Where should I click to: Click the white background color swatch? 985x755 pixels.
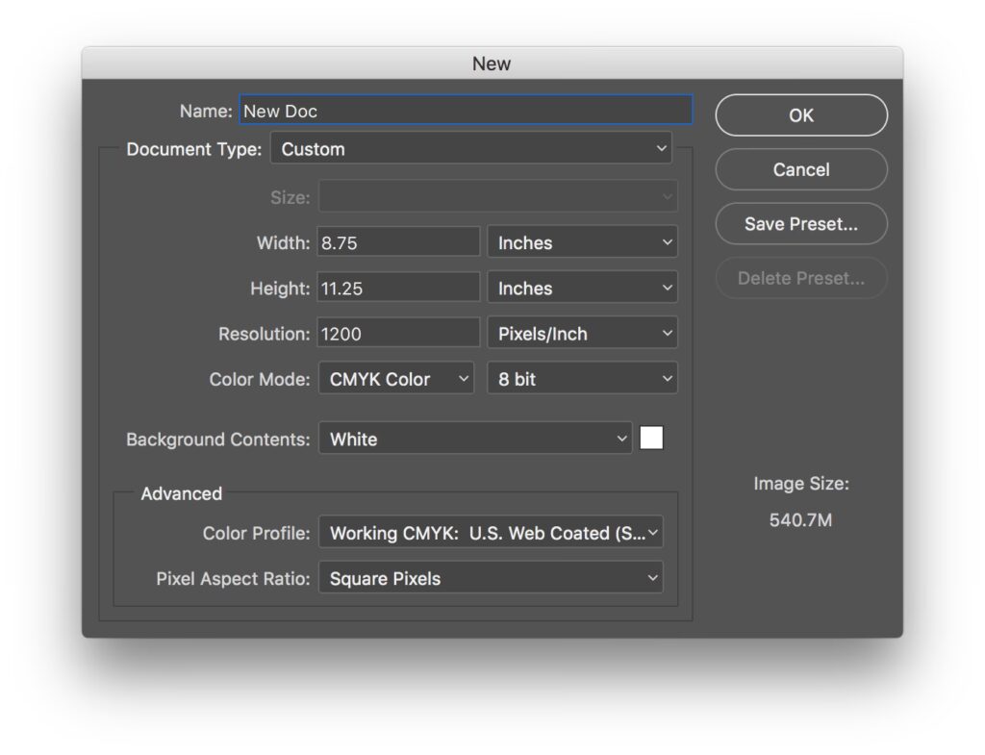coord(651,439)
